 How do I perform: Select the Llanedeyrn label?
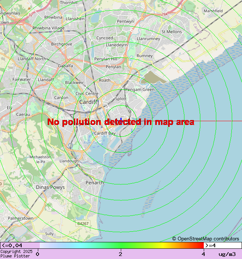coord(117,45)
